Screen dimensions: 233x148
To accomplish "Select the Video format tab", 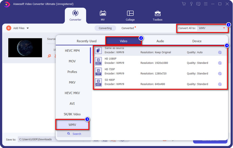I will [x=123, y=41].
